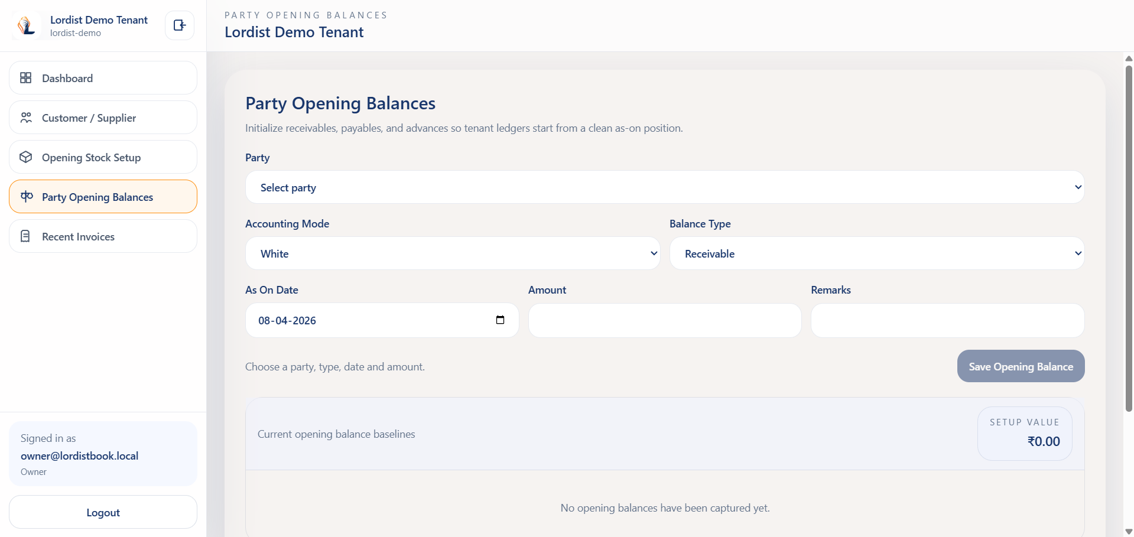This screenshot has width=1134, height=537.
Task: Click the sidebar collapse icon button
Action: click(180, 25)
